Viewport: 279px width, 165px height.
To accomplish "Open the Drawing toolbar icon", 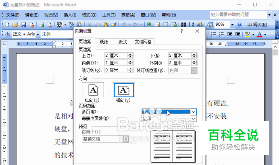I will (x=200, y=25).
